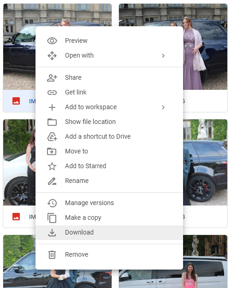The height and width of the screenshot is (288, 231).
Task: Select Add to workspace
Action: (x=109, y=107)
